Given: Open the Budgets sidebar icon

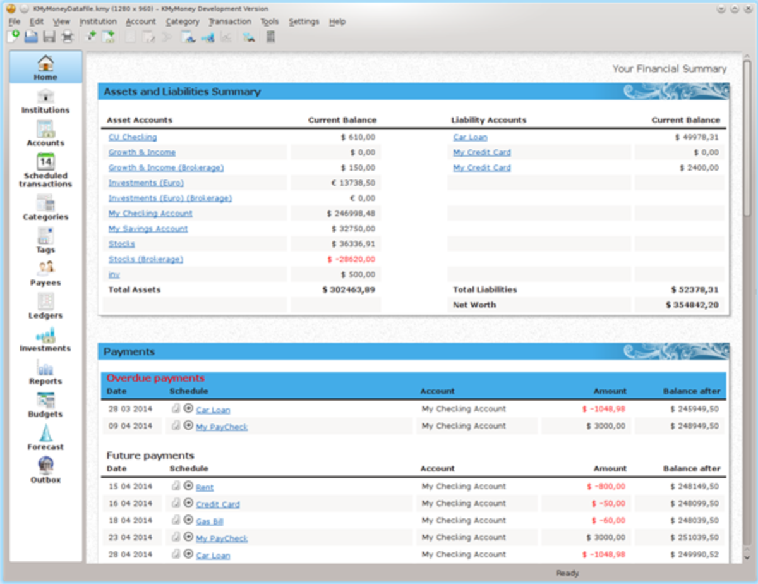Looking at the screenshot, I should 45,405.
